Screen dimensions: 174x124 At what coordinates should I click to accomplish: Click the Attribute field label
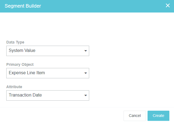[14, 87]
